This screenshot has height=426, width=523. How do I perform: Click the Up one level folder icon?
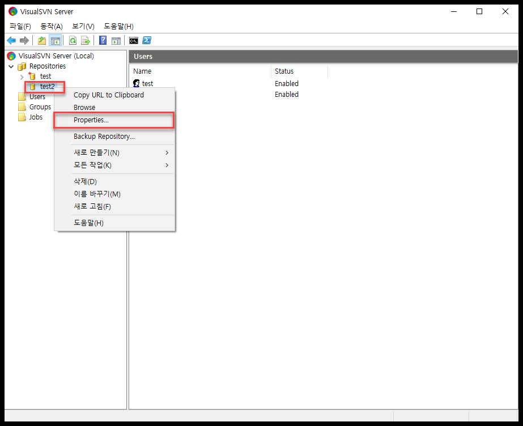pos(42,41)
